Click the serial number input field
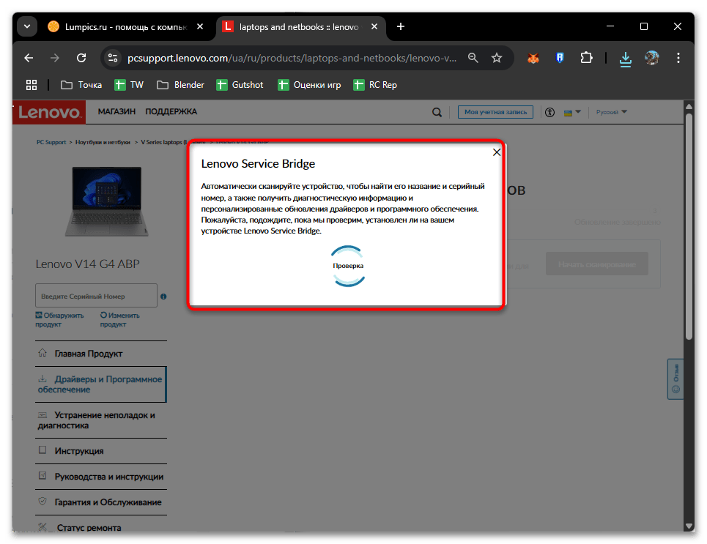This screenshot has height=544, width=707. click(x=96, y=296)
